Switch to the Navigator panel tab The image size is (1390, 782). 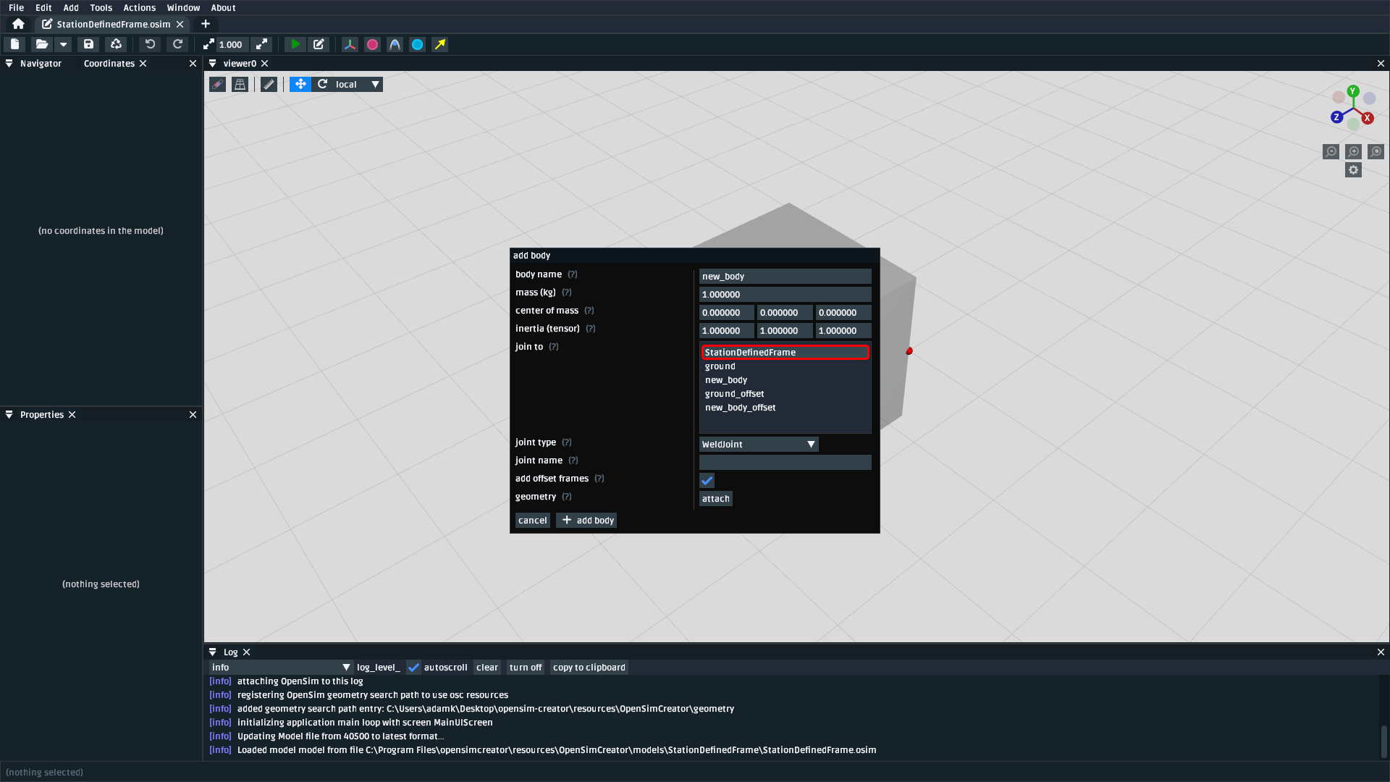pos(41,64)
